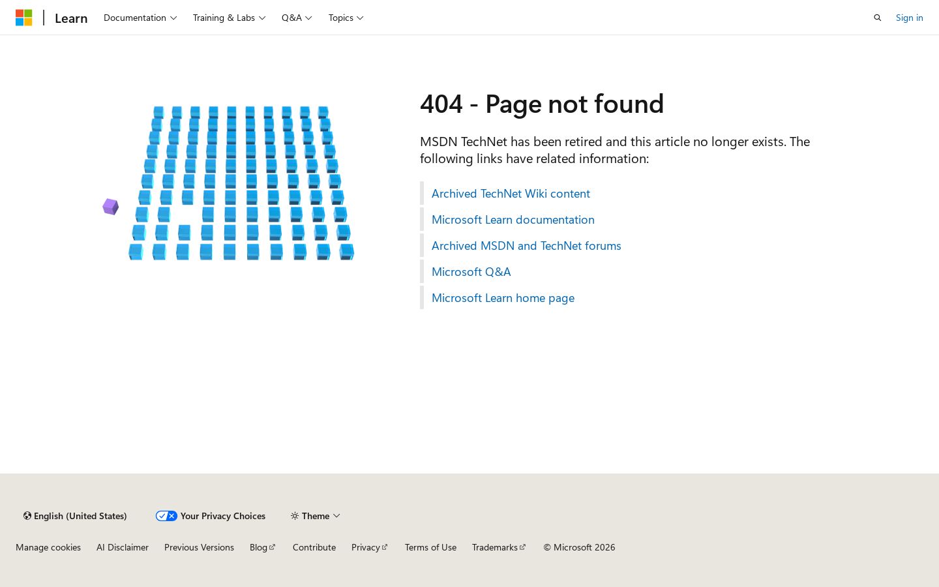The height and width of the screenshot is (587, 939).
Task: Open the Q&A dropdown in the header
Action: [x=297, y=18]
